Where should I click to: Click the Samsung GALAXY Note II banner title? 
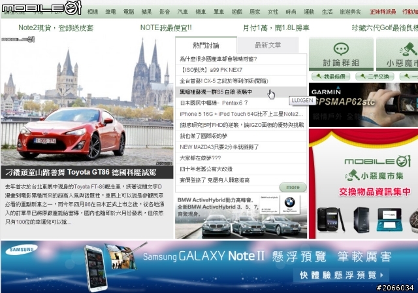click(204, 256)
